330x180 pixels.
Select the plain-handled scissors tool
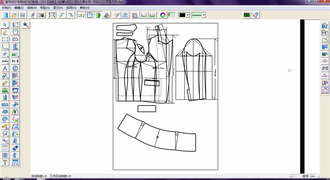(5, 141)
